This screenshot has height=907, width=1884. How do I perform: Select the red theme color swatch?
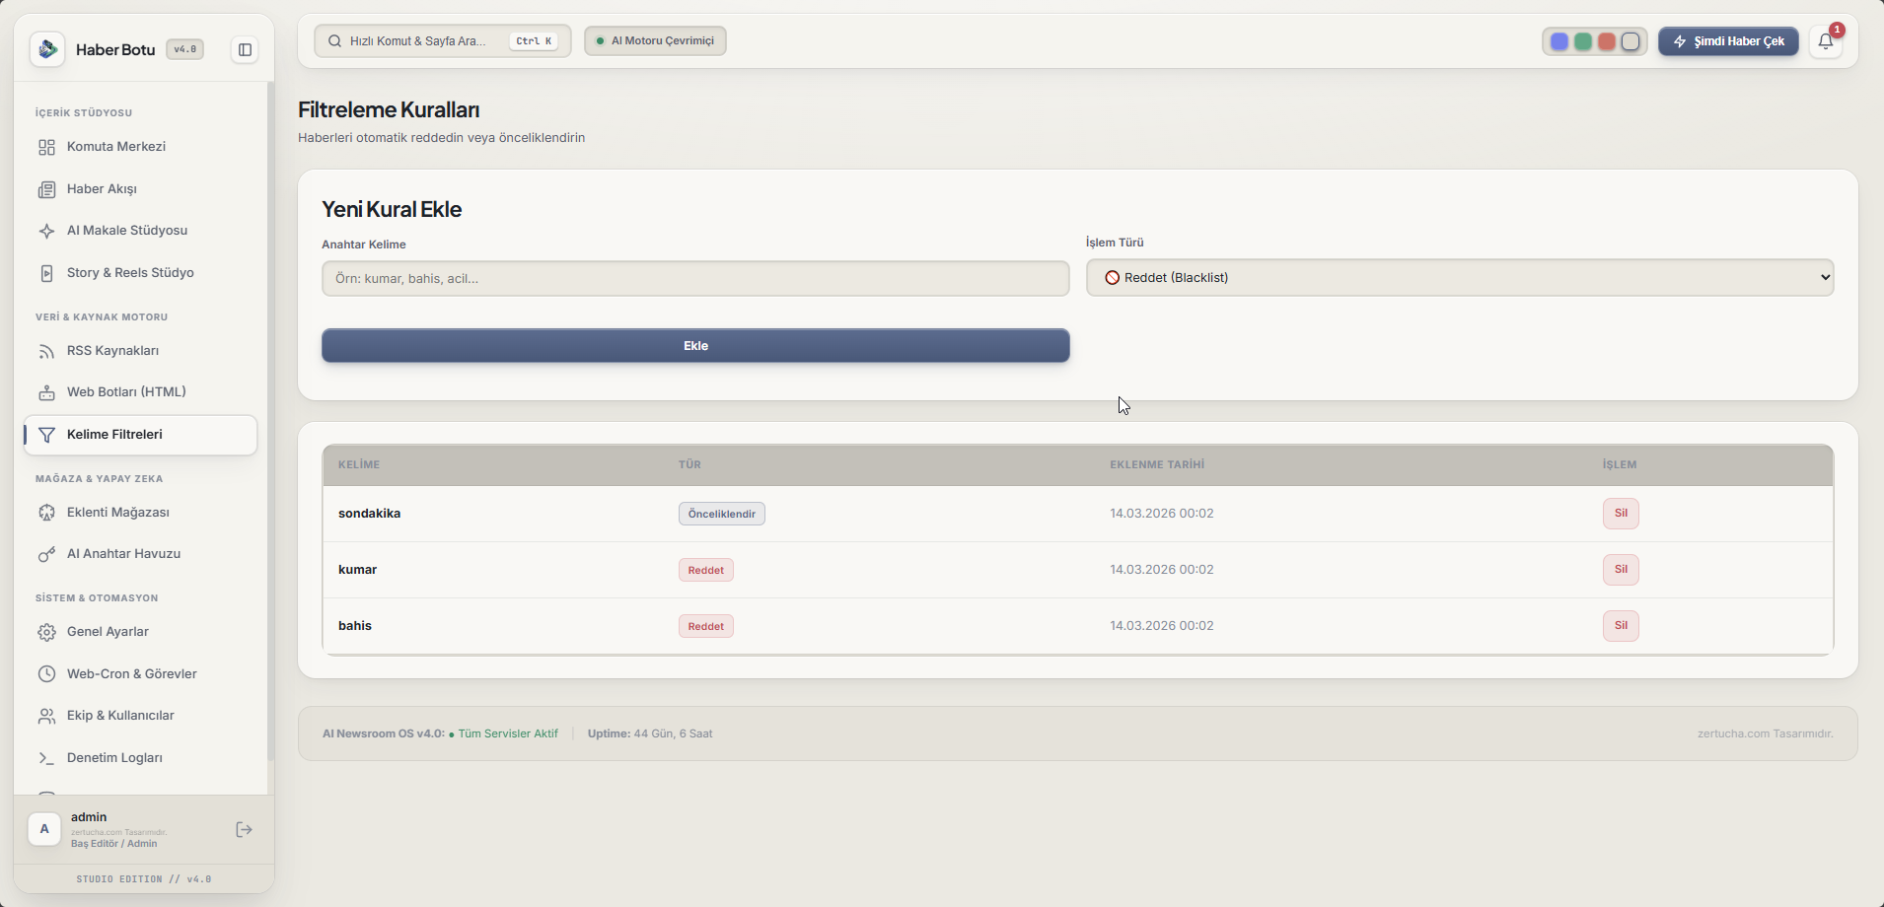[1607, 41]
